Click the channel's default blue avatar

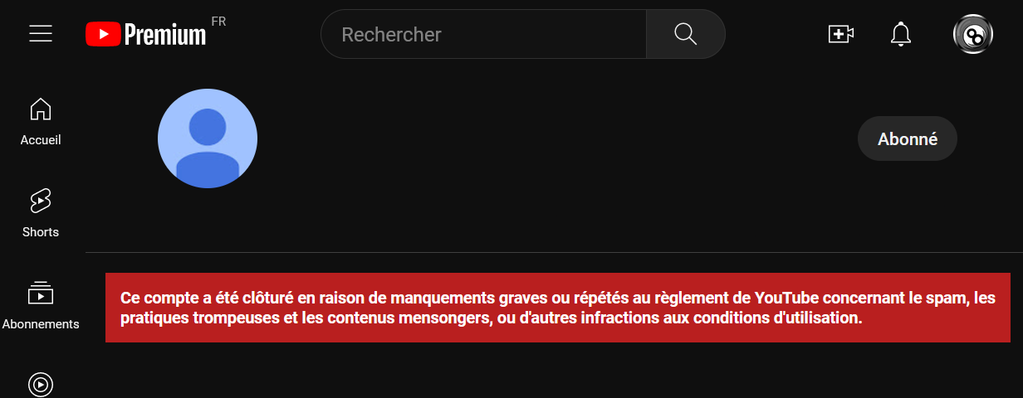[x=208, y=138]
